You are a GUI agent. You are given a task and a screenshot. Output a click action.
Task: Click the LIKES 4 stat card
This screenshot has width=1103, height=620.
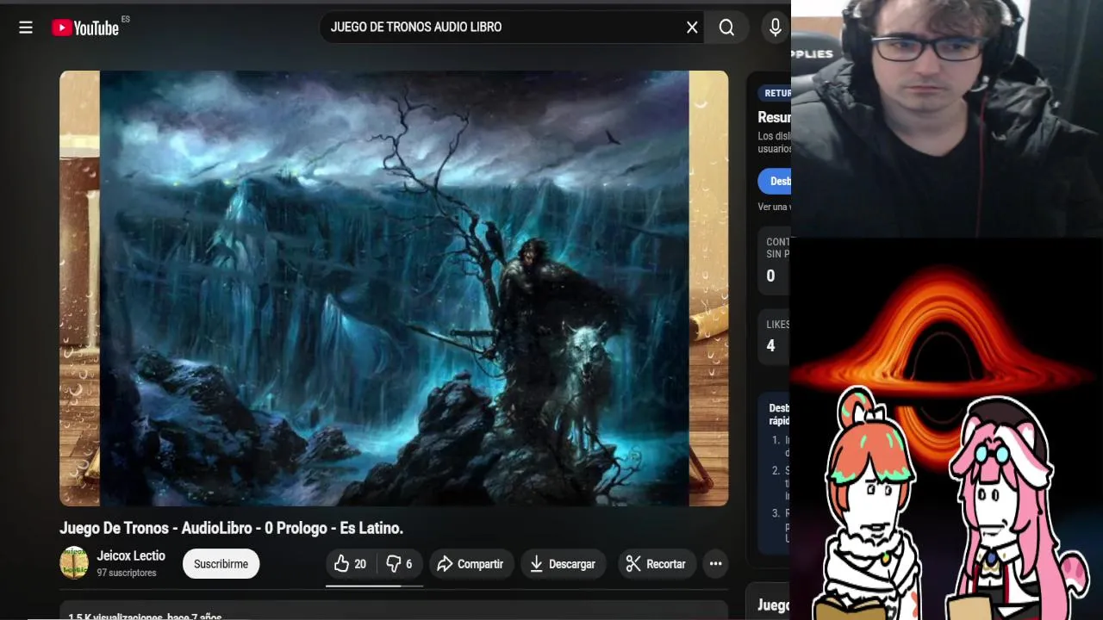pyautogui.click(x=774, y=337)
